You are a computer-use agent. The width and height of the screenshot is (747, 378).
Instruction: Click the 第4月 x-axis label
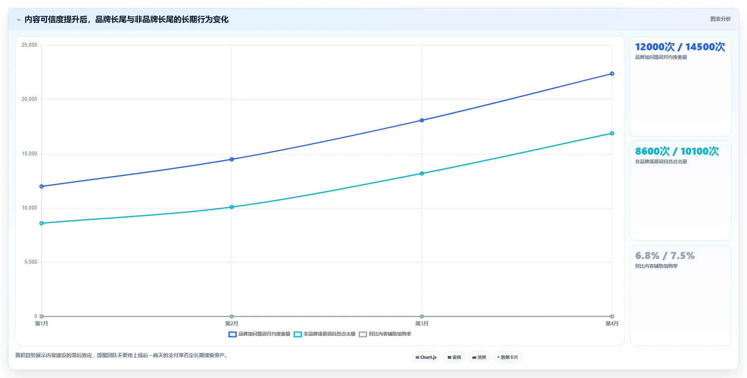pyautogui.click(x=612, y=323)
